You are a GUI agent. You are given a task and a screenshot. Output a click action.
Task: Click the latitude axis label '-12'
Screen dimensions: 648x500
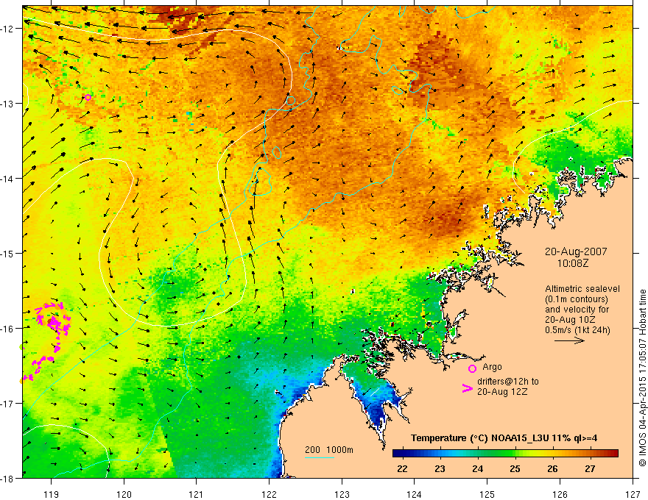coord(8,29)
